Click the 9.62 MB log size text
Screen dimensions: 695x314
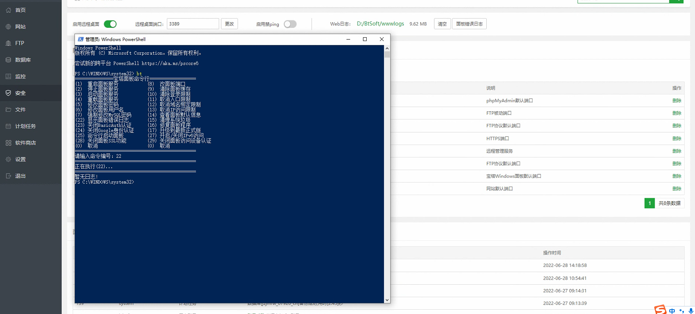[x=418, y=24]
